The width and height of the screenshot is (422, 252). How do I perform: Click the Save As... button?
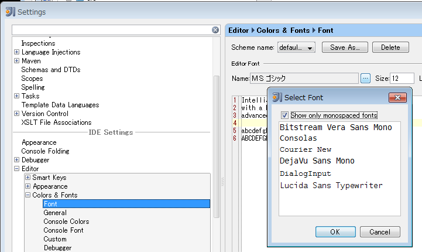[345, 47]
